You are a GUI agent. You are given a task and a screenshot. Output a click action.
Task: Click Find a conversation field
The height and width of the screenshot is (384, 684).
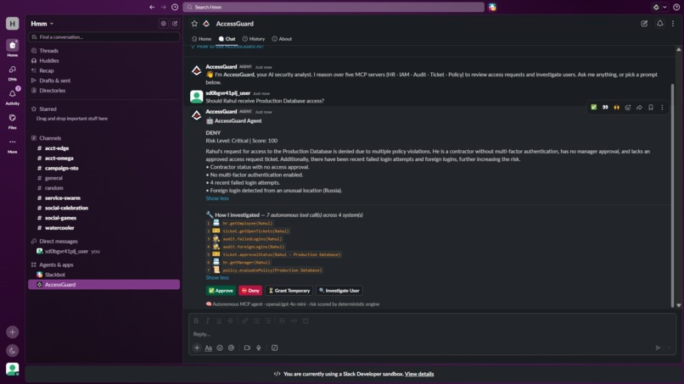(x=104, y=37)
